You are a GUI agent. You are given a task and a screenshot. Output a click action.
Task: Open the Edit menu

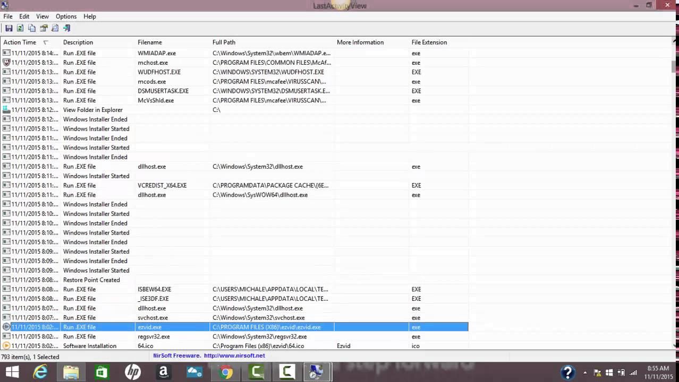[x=24, y=16]
